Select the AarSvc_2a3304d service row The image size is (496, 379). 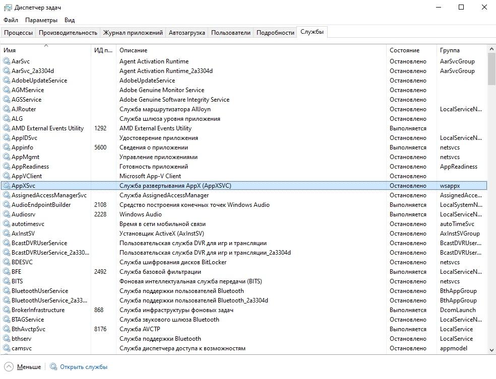tap(244, 71)
